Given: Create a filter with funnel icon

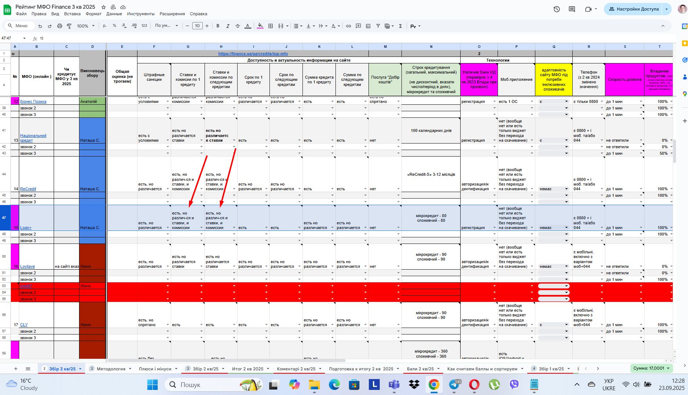Looking at the screenshot, I should coord(378,26).
